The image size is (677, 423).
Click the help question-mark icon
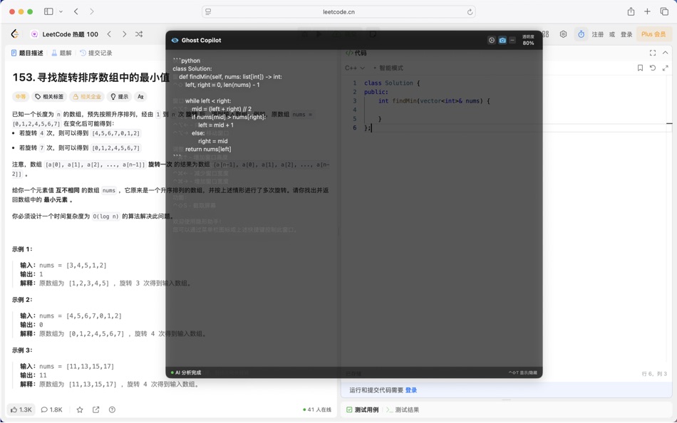coord(113,409)
